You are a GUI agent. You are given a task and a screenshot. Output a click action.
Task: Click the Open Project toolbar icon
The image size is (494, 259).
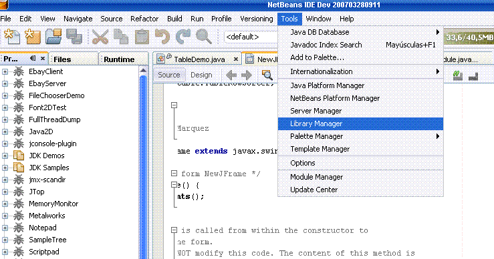coord(53,37)
